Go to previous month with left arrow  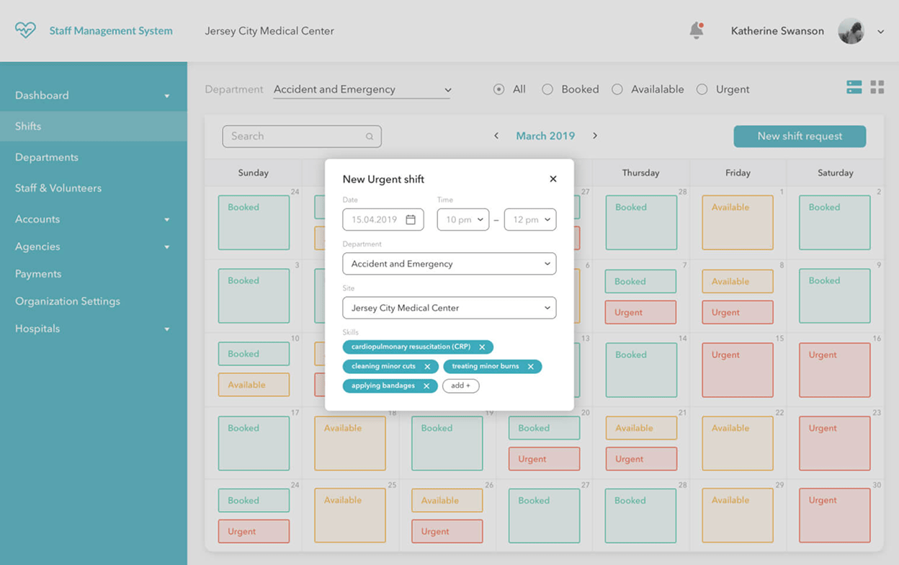pos(497,135)
